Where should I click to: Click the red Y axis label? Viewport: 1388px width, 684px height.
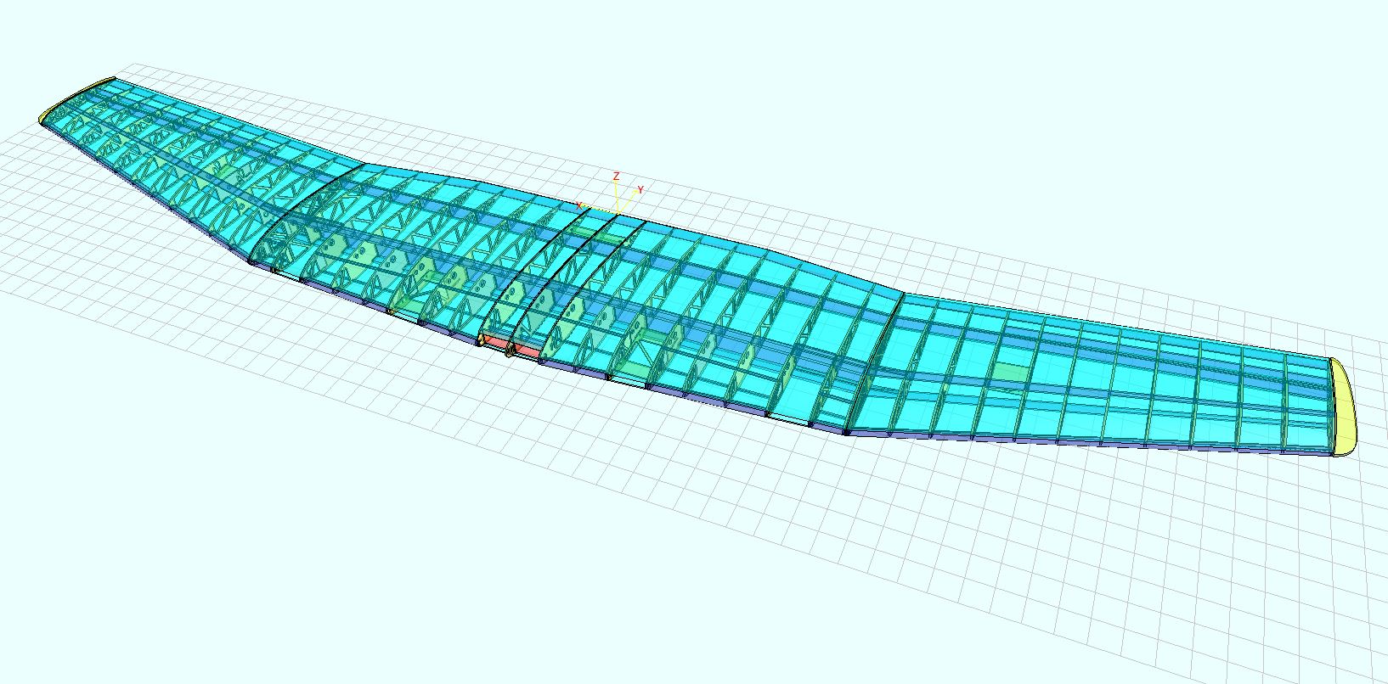click(640, 190)
